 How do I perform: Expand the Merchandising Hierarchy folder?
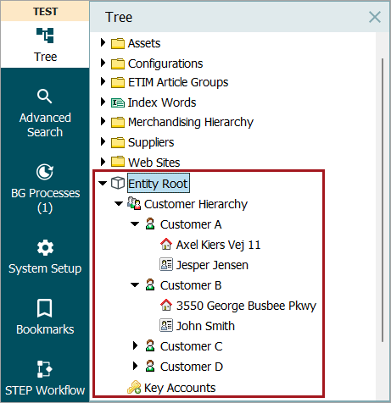point(103,122)
